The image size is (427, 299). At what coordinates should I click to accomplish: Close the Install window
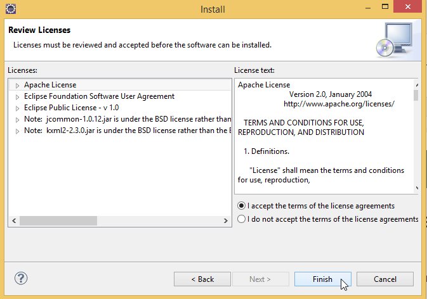(408, 6)
